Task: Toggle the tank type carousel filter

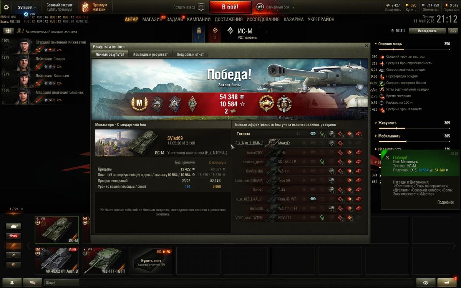Action: coord(13,226)
